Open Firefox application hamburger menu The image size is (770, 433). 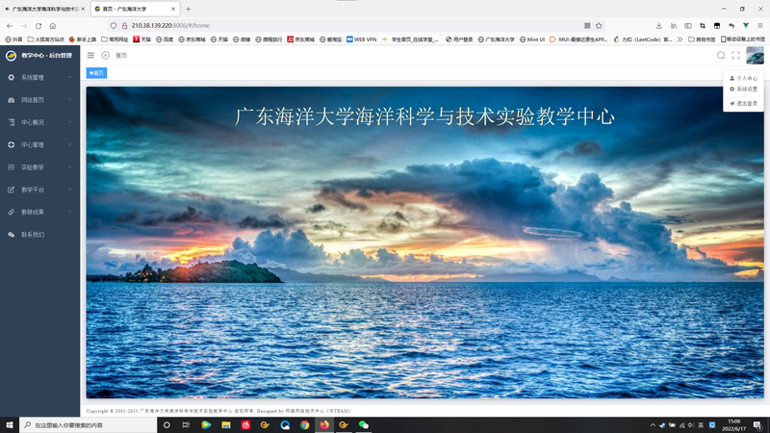tap(760, 26)
